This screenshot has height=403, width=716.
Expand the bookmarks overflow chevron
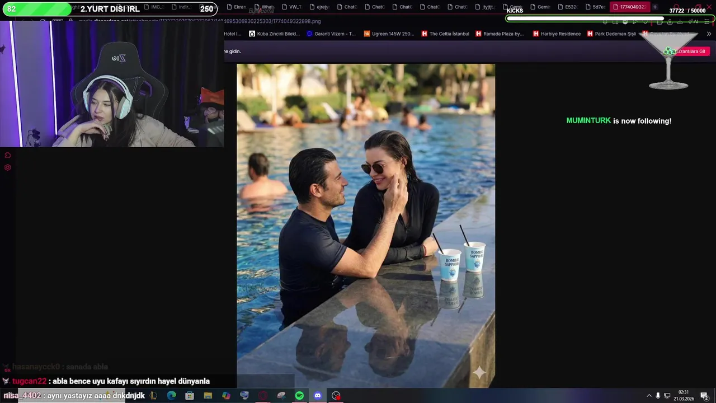[x=709, y=34]
